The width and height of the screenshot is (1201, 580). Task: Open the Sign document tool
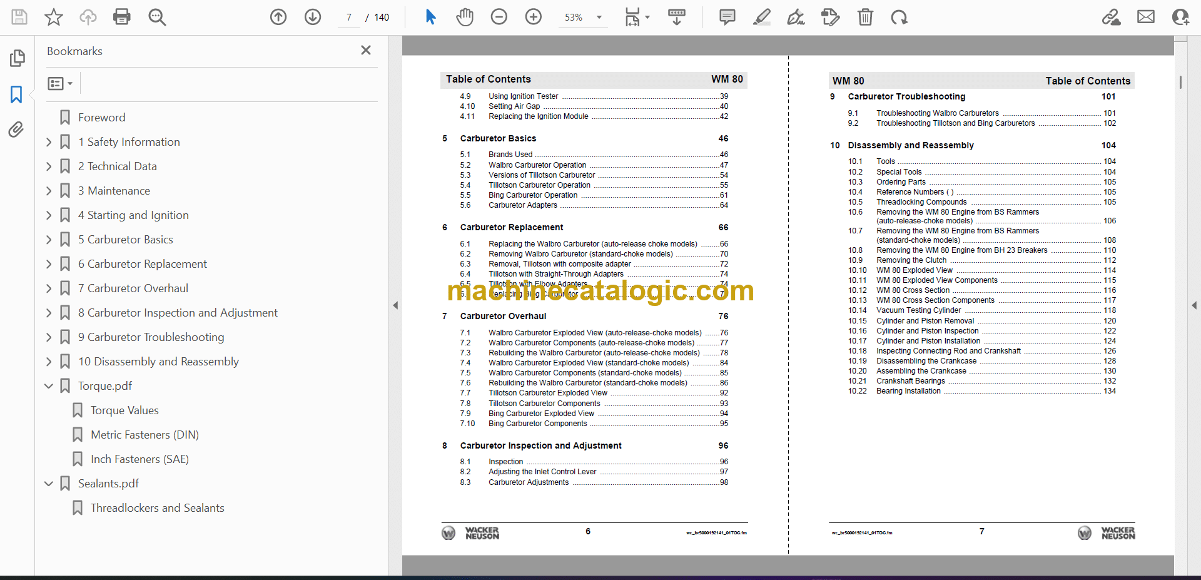click(x=796, y=17)
